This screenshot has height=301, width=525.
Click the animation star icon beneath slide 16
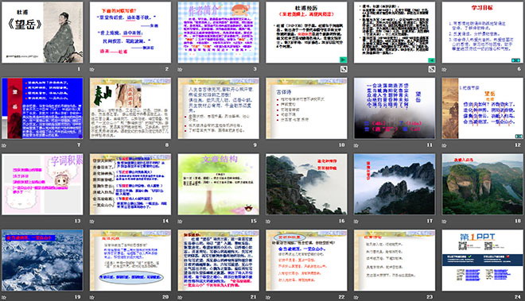point(268,221)
